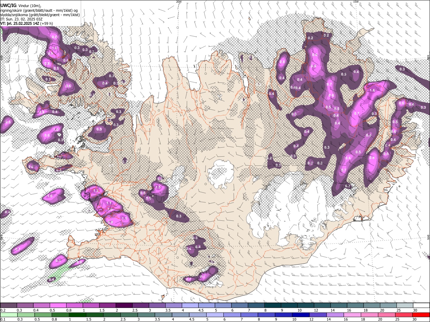Select the '(+59 h)' forecast offset text
The height and width of the screenshot is (322, 430).
[46, 23]
